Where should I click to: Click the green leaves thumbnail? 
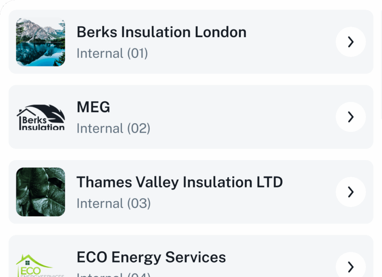click(40, 192)
